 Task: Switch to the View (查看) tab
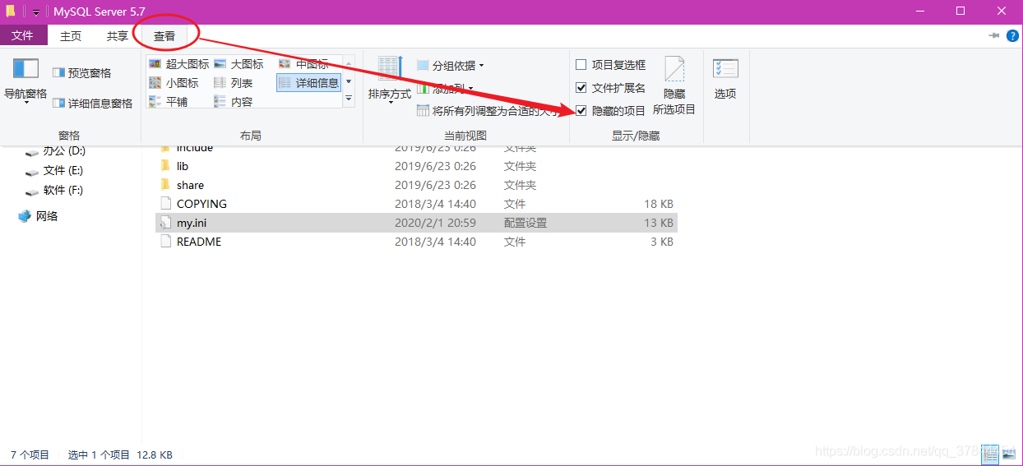coord(164,35)
